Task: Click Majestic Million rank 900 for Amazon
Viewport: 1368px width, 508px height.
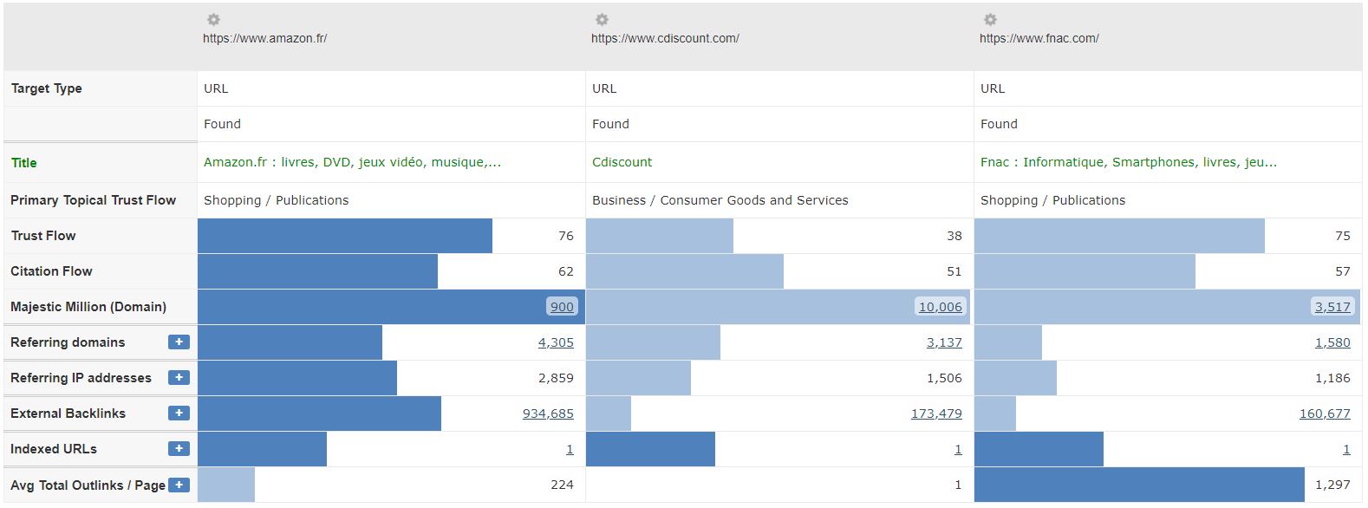Action: click(x=562, y=307)
